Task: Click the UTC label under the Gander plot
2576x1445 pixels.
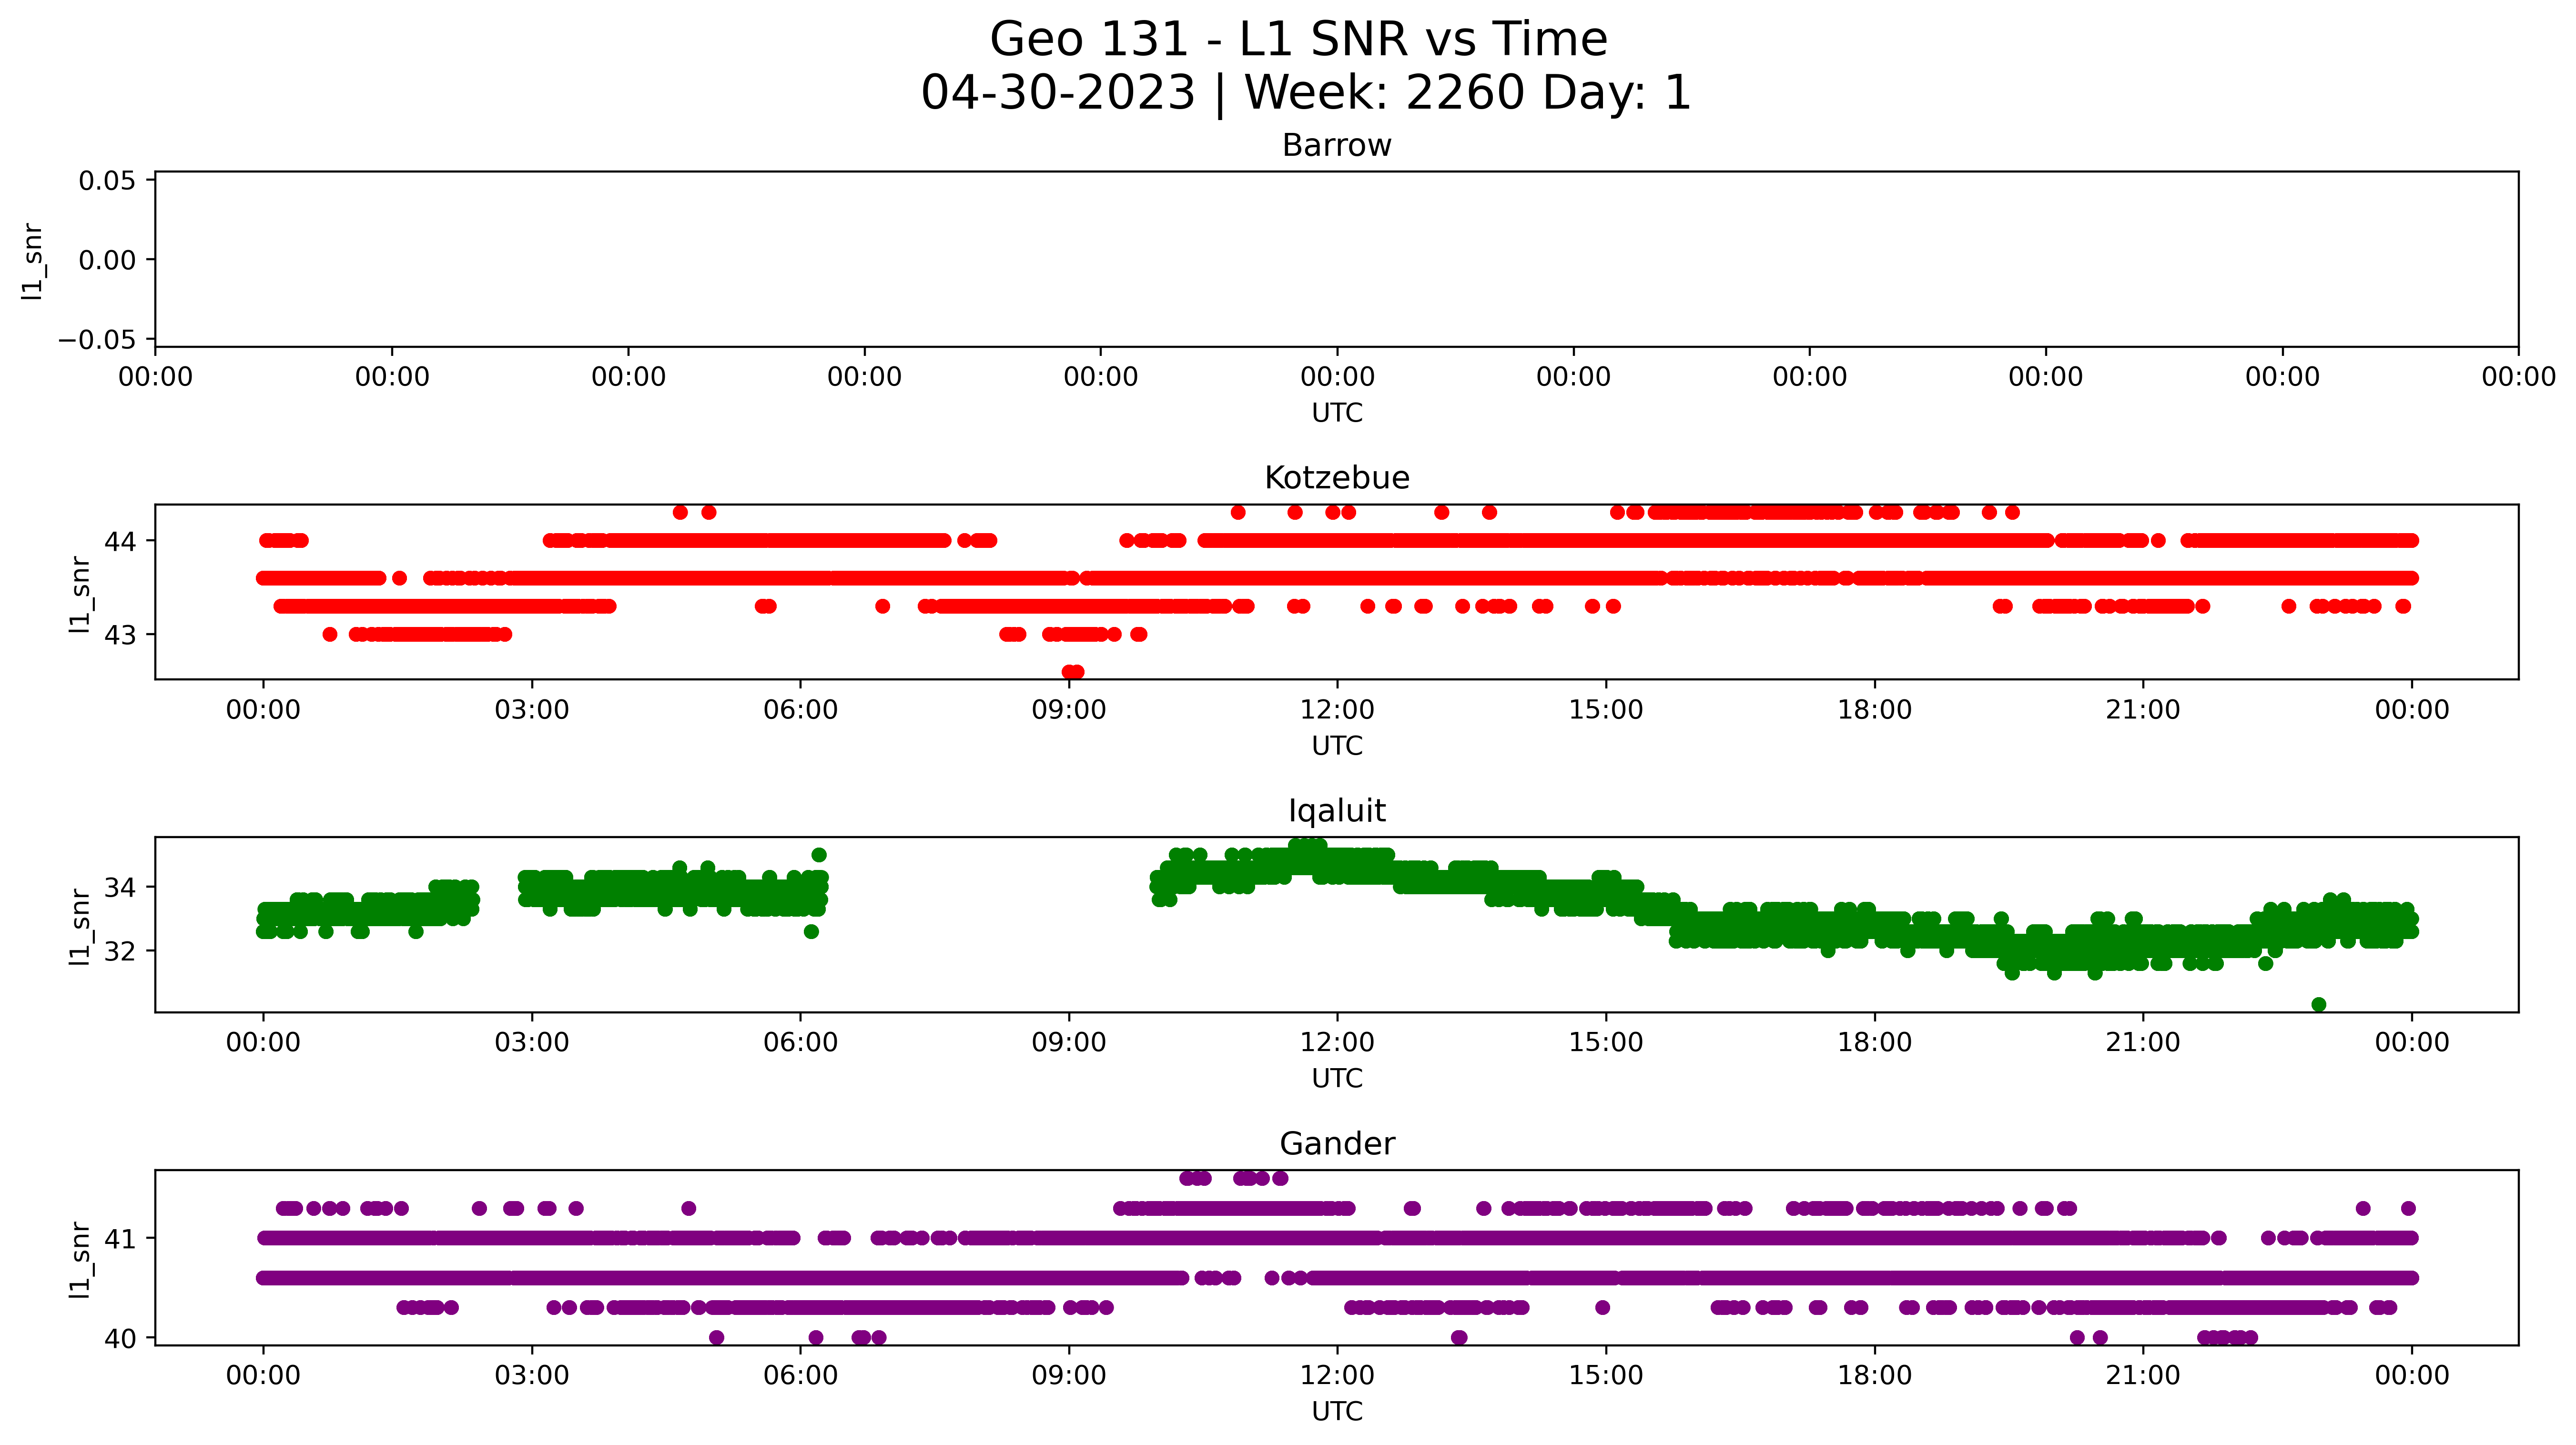Action: [1336, 1411]
